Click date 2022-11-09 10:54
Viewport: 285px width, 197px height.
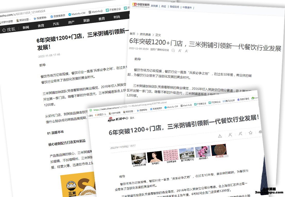[139, 49]
